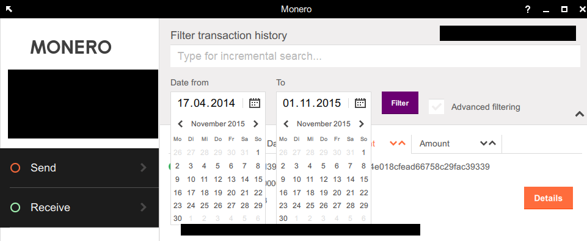
Task: Select day 19 in To calendar
Action: tap(324, 193)
